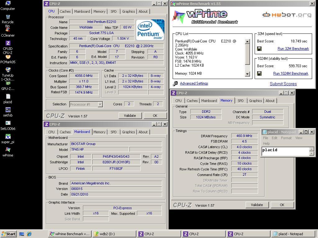Open the Help menu in Notepad
318x238 pixels.
266,143
